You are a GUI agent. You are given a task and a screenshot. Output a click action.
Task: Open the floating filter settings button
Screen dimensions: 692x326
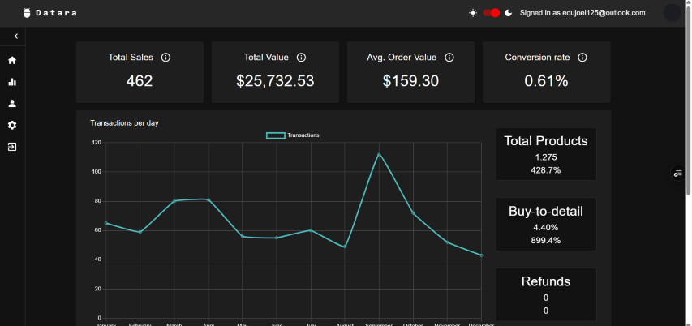(x=678, y=174)
